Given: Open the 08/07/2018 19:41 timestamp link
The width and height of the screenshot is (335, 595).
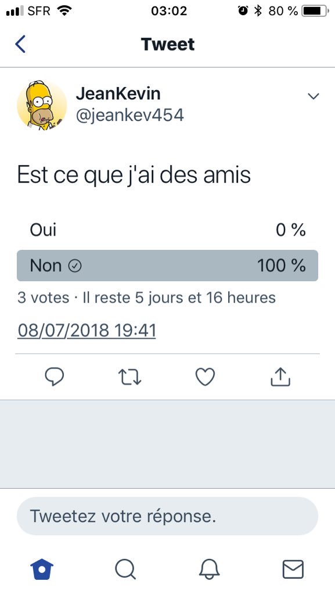Looking at the screenshot, I should (87, 330).
